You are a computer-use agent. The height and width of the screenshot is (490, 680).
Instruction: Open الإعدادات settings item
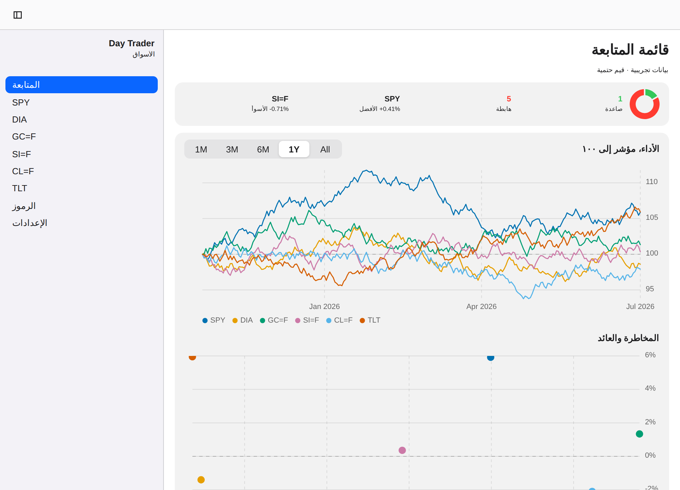tap(82, 223)
